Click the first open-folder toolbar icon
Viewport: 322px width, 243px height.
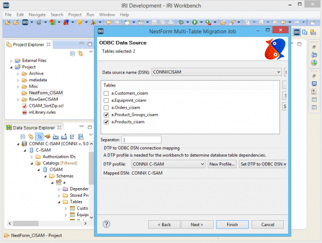tap(8, 22)
